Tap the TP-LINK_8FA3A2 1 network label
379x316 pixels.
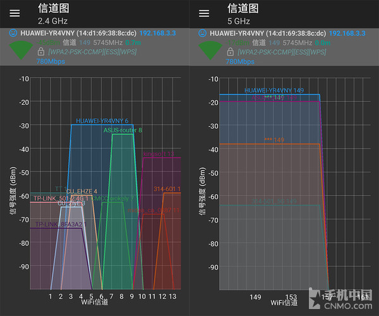tap(60, 224)
